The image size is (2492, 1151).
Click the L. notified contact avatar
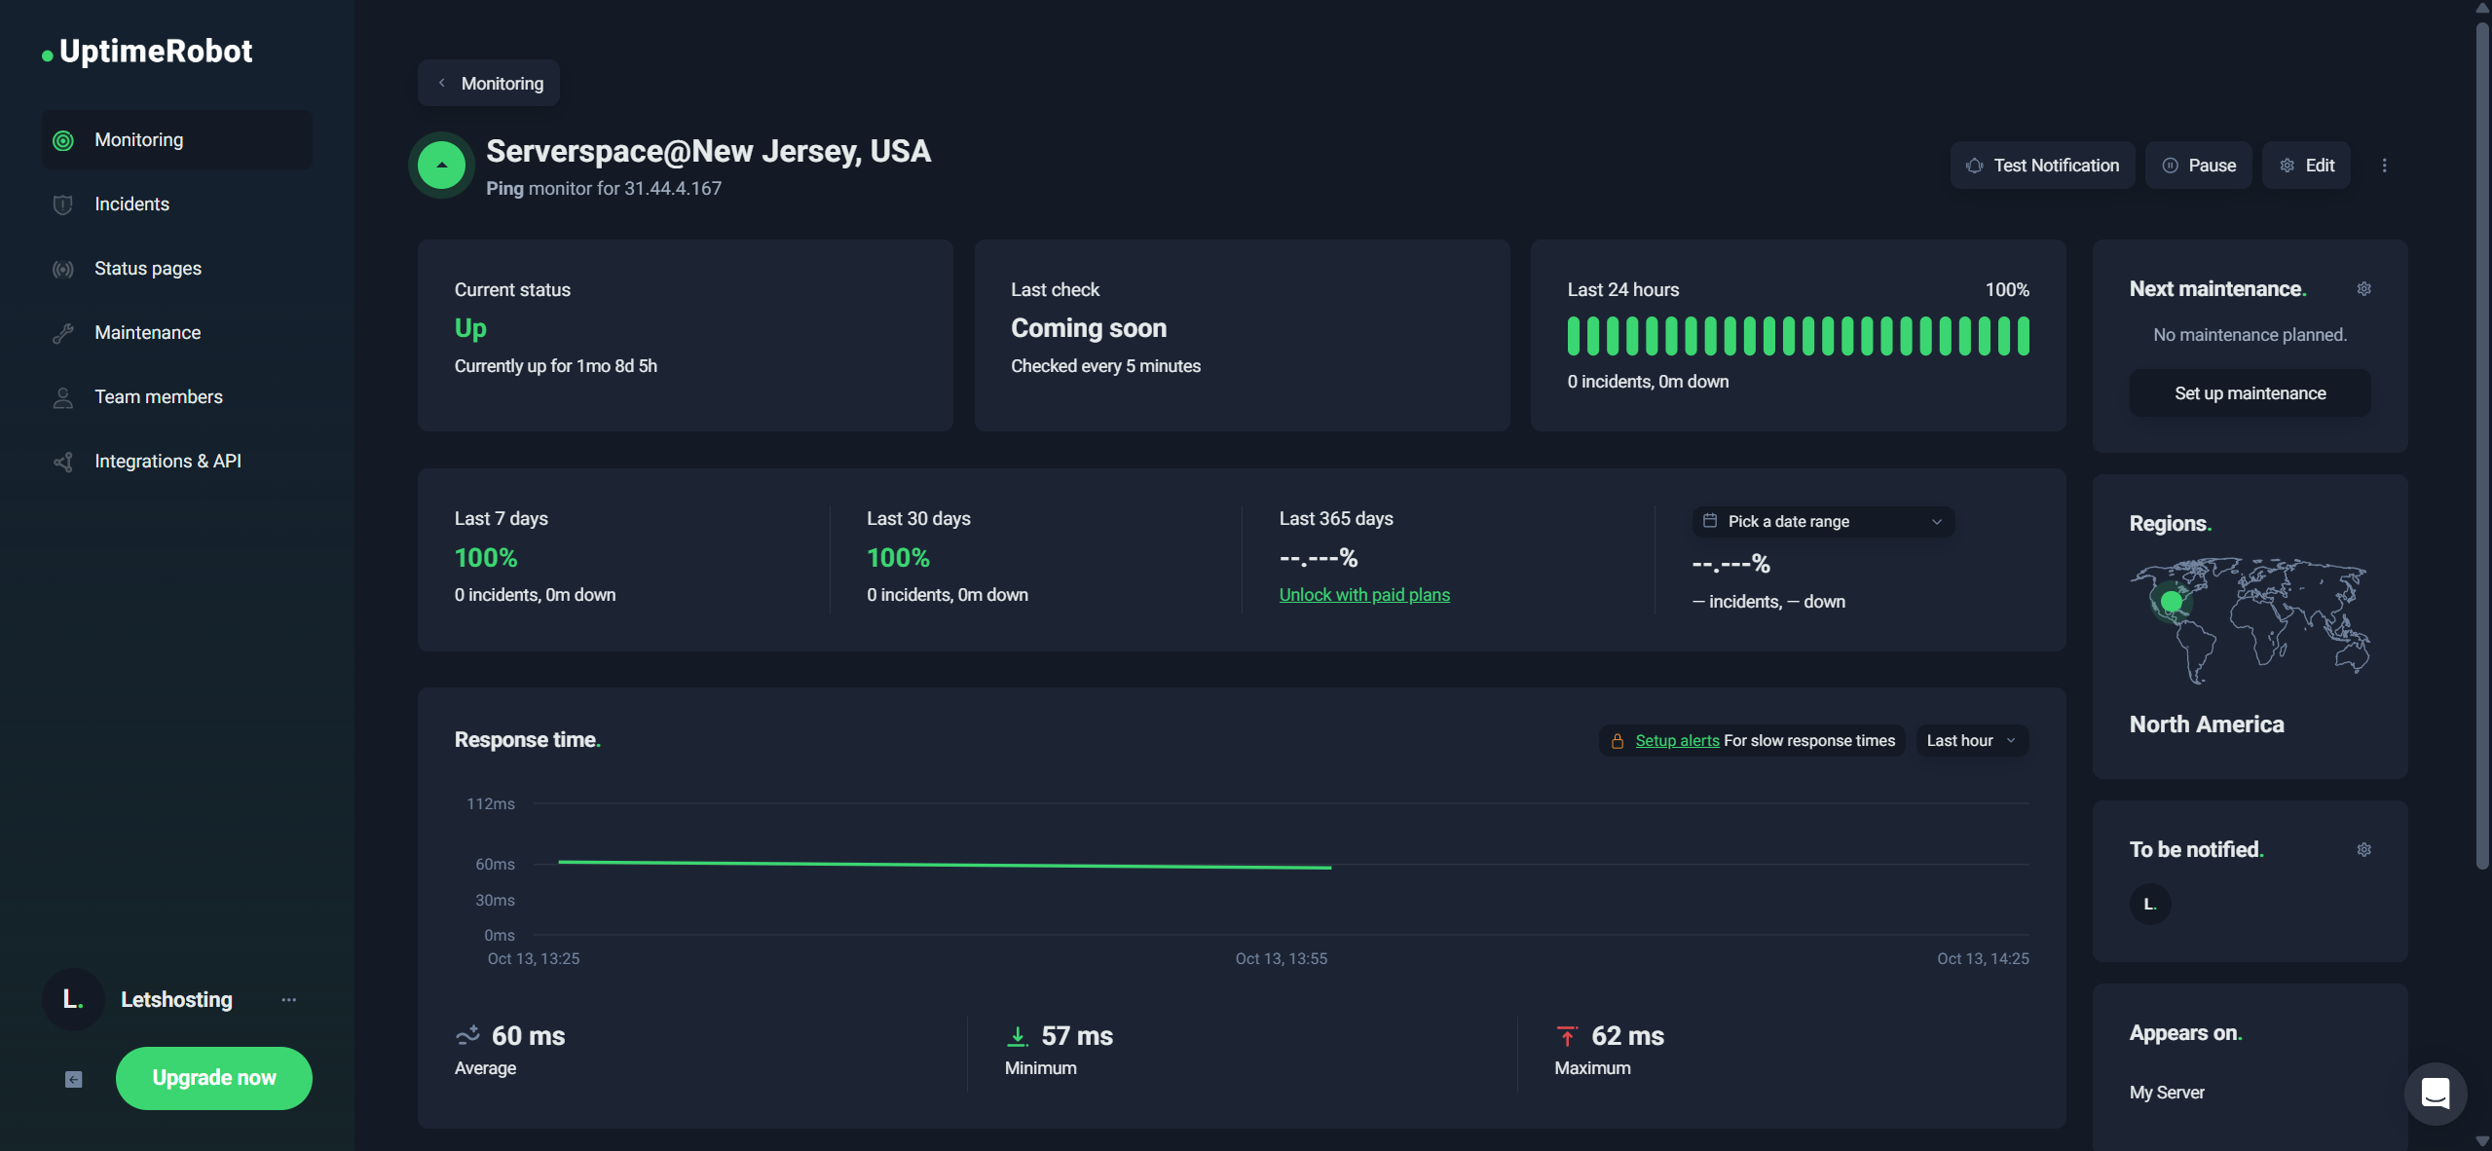pos(2150,905)
